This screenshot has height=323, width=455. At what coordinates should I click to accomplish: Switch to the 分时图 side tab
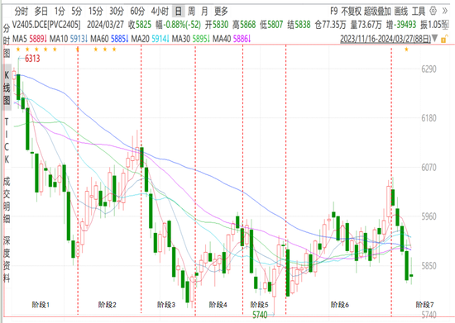7,41
